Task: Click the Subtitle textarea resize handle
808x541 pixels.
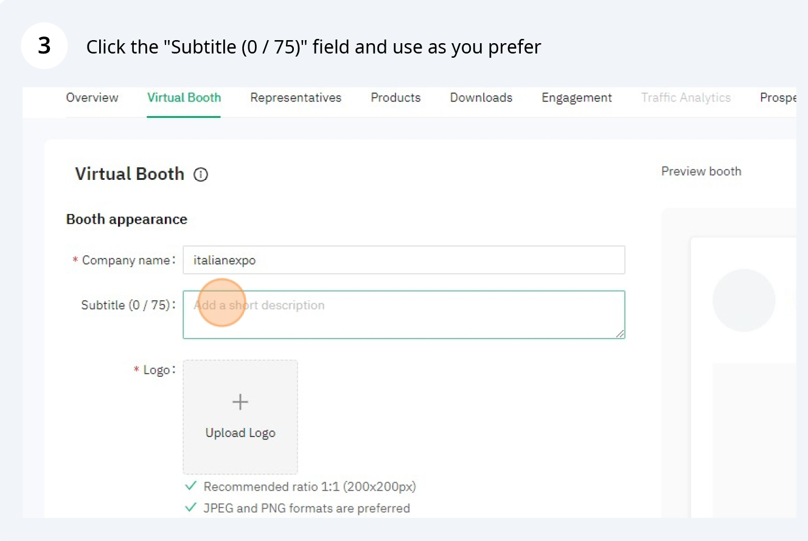Action: pos(620,333)
